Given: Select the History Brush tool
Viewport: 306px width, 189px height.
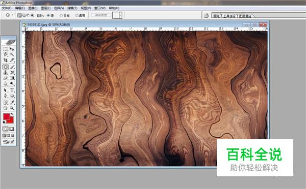Looking at the screenshot, I should [12, 73].
